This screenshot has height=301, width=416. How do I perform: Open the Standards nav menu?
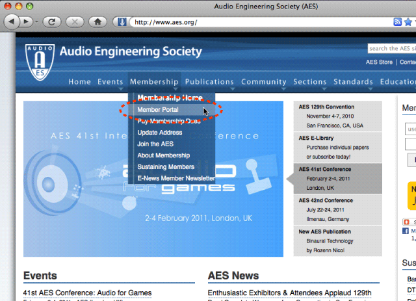click(353, 82)
